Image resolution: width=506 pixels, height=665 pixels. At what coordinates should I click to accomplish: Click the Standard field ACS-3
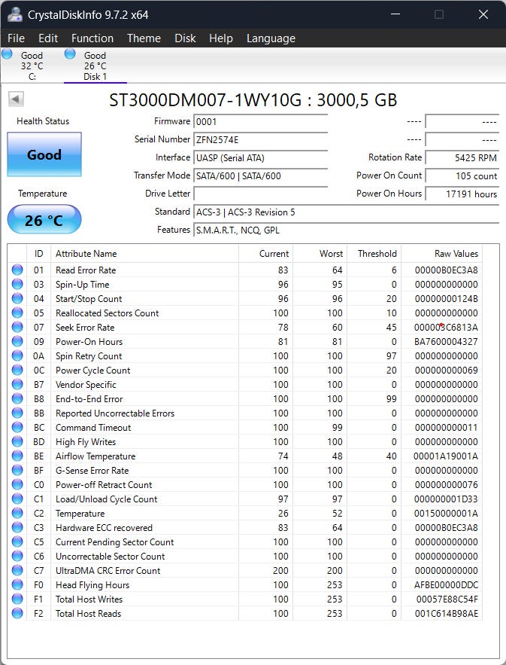coord(347,212)
